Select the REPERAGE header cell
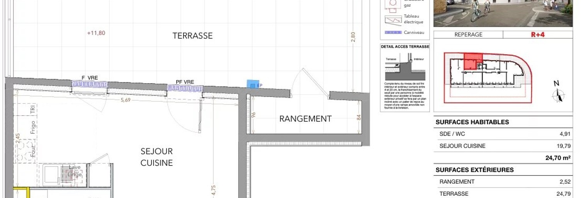 [x=468, y=34]
